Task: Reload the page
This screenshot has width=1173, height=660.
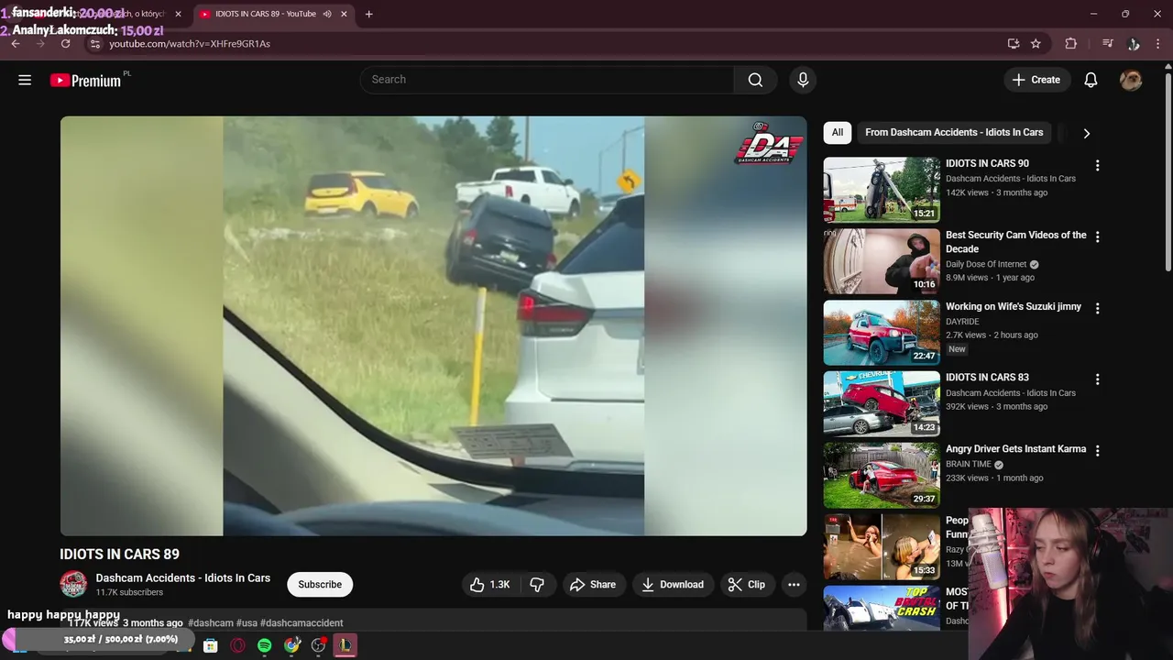Action: pos(65,43)
